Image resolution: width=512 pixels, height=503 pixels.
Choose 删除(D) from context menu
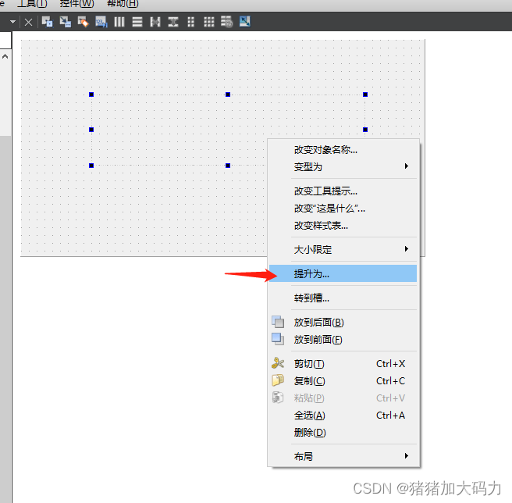343,433
